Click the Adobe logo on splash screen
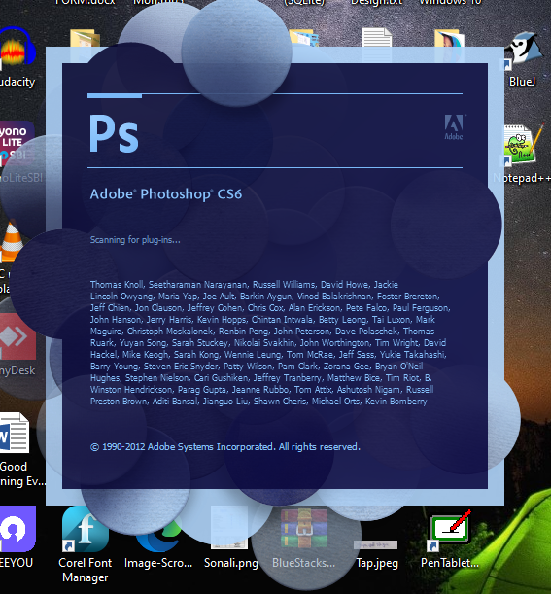The width and height of the screenshot is (551, 594). pyautogui.click(x=454, y=127)
